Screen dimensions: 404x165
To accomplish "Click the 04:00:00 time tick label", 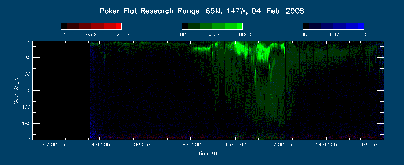I will 100,145.
